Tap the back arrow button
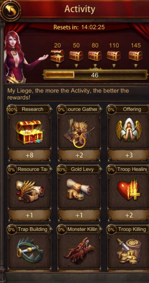Image resolution: width=149 pixels, height=283 pixels. tap(11, 10)
